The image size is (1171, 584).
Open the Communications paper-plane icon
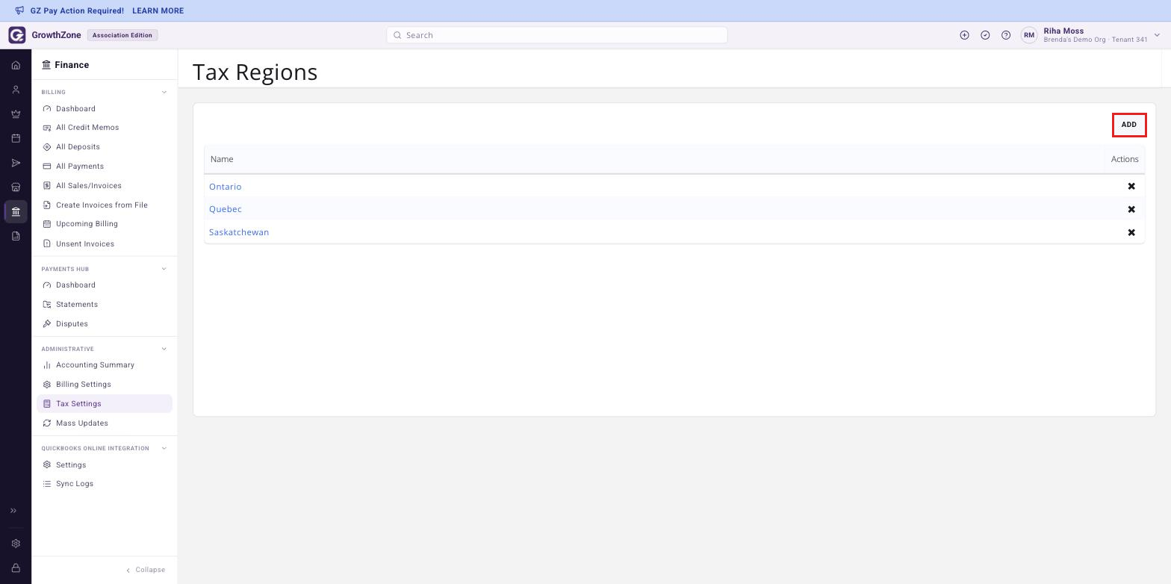[16, 163]
